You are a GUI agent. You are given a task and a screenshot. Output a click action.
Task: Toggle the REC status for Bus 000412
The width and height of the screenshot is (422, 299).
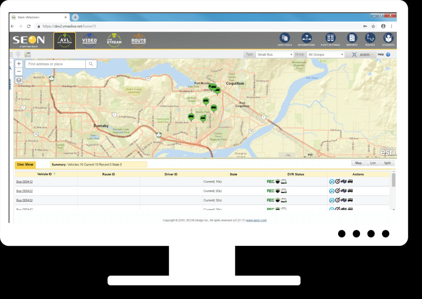[x=271, y=181]
